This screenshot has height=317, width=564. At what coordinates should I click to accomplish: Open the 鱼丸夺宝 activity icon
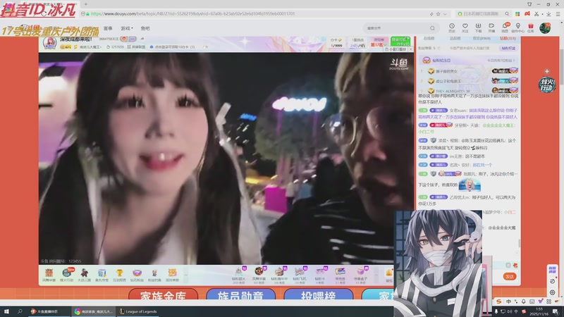point(102,275)
